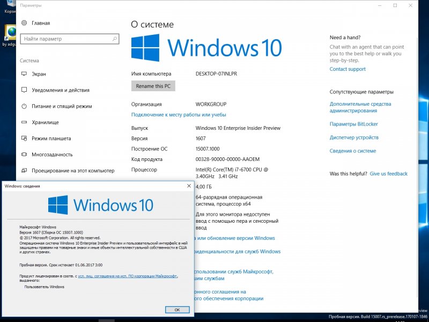Click the Need a hand? heading
Screen dimensions: 429x322
tap(345, 38)
